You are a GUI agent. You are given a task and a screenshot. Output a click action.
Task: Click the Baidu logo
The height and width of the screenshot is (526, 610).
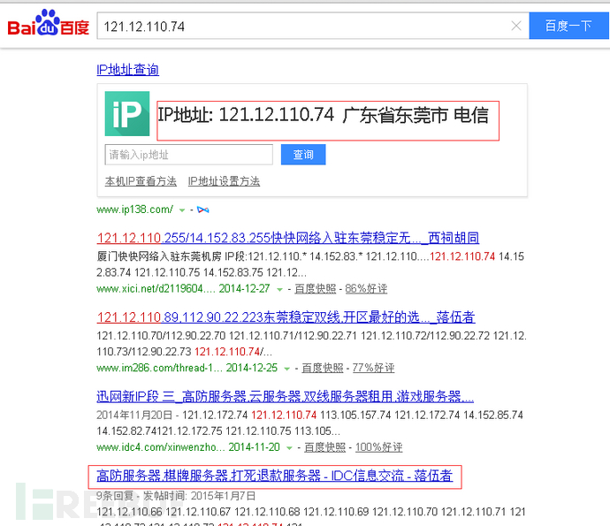pyautogui.click(x=49, y=24)
